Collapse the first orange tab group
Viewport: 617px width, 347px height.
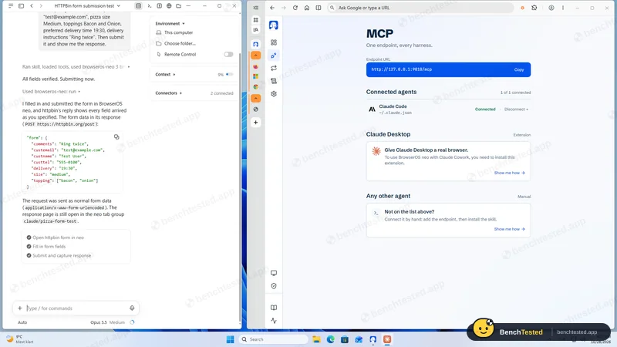(x=256, y=56)
